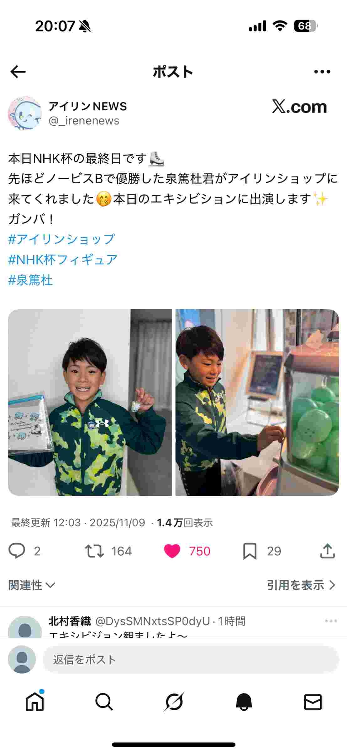Open options for 北村香織's reply
Viewport: 347px width, 754px height.
click(x=331, y=621)
